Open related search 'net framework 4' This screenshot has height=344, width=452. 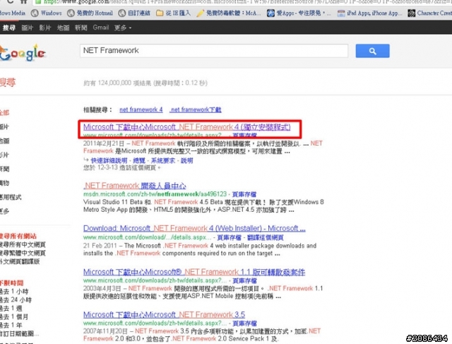tap(141, 109)
